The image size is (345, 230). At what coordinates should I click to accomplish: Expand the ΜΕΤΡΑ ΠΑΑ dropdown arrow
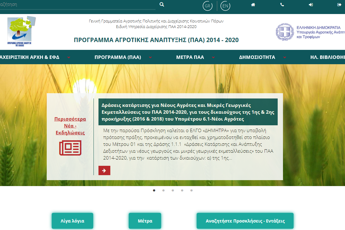click(x=213, y=57)
